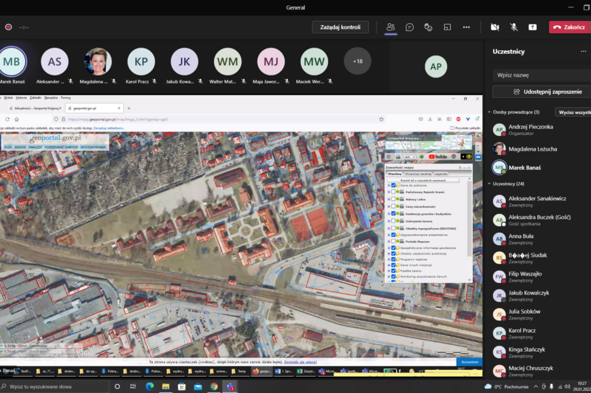
Task: Open the Pomoc menu in shared browser
Action: coord(66,98)
